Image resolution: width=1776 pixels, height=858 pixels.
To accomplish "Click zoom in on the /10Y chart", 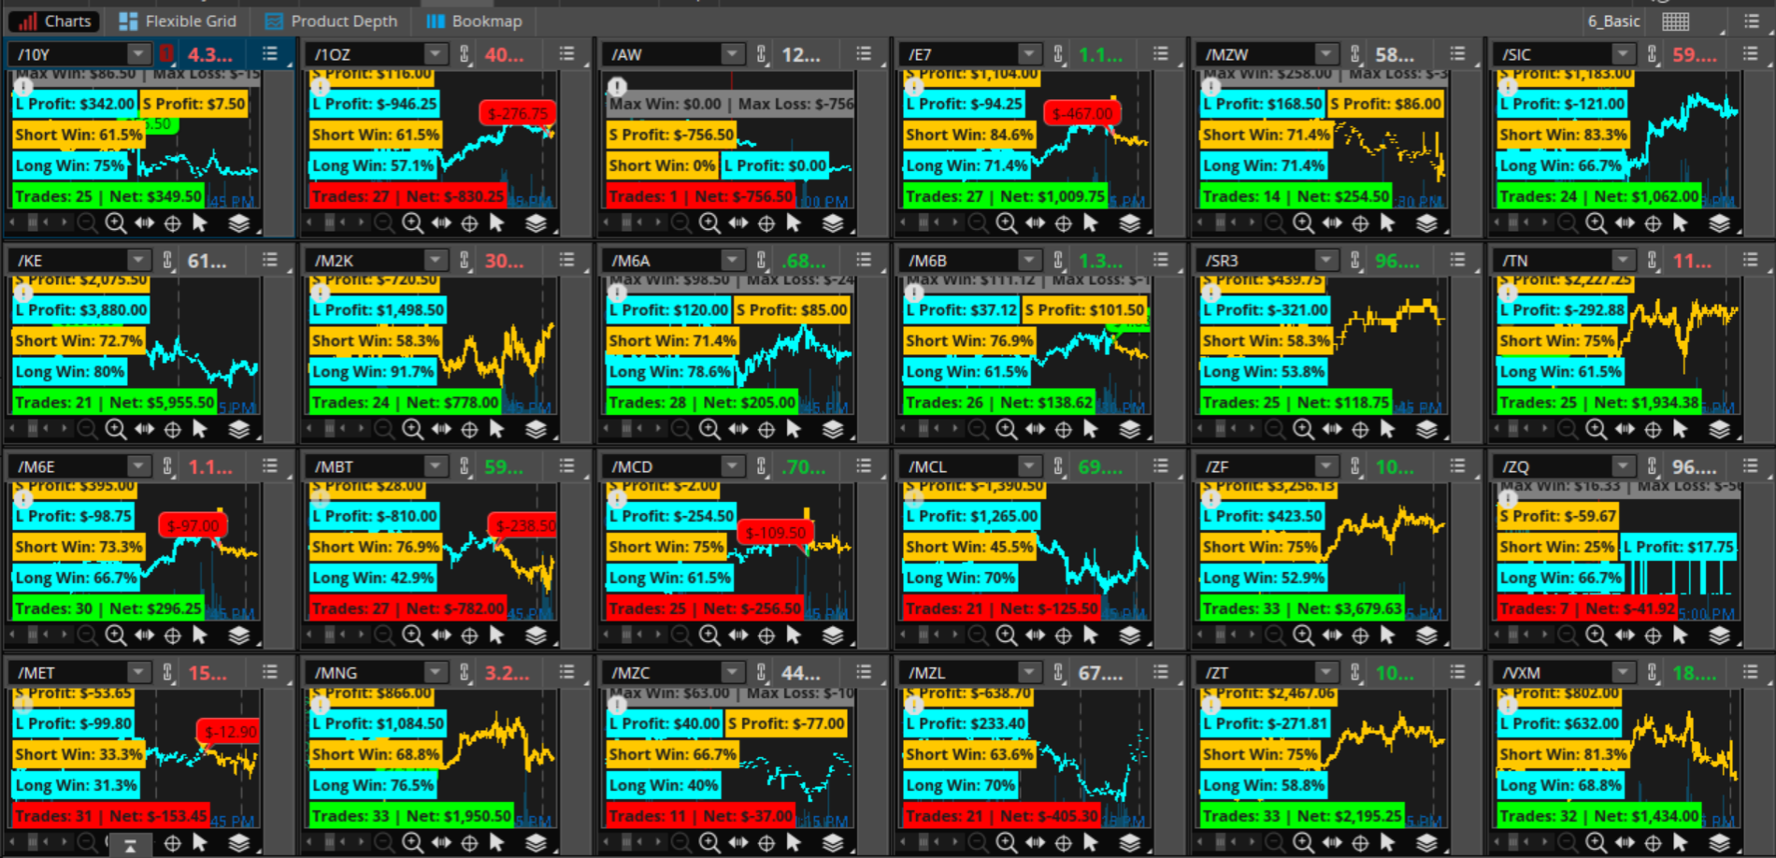I will click(x=115, y=223).
